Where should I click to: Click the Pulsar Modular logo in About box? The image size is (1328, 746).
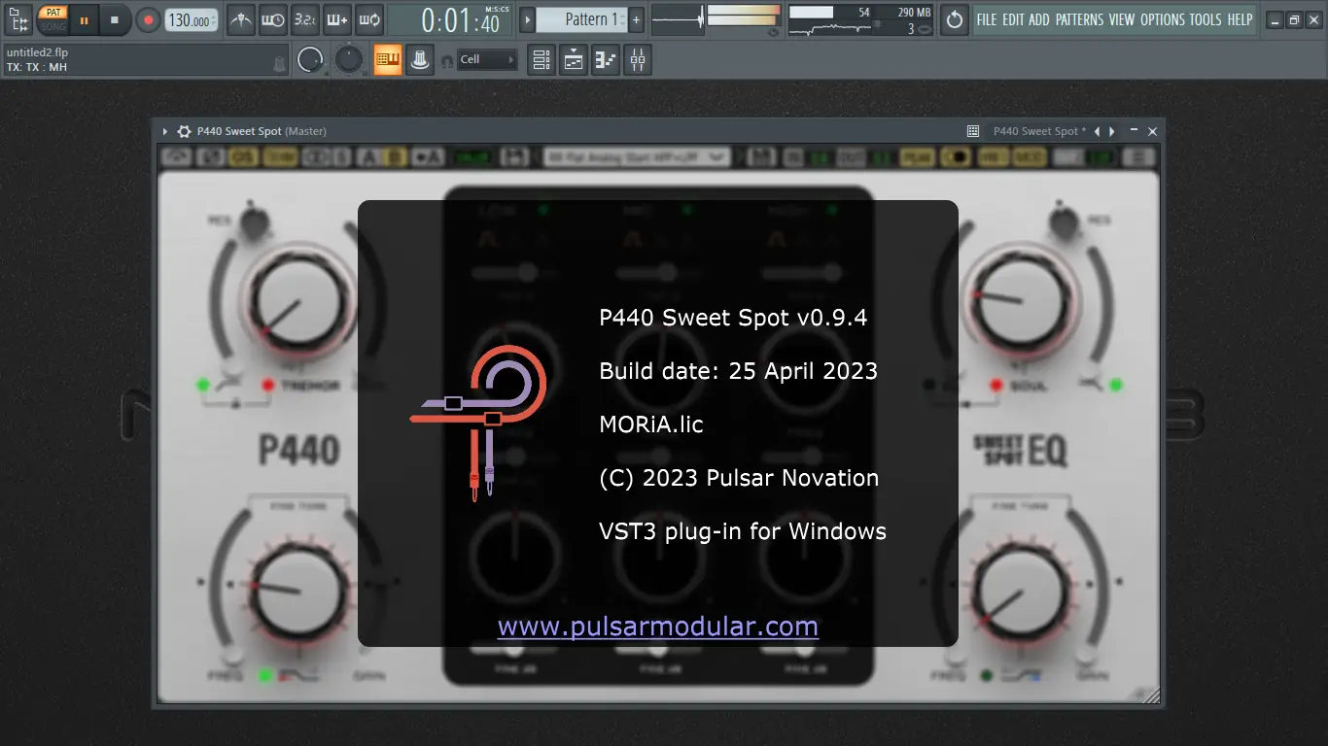(x=477, y=424)
